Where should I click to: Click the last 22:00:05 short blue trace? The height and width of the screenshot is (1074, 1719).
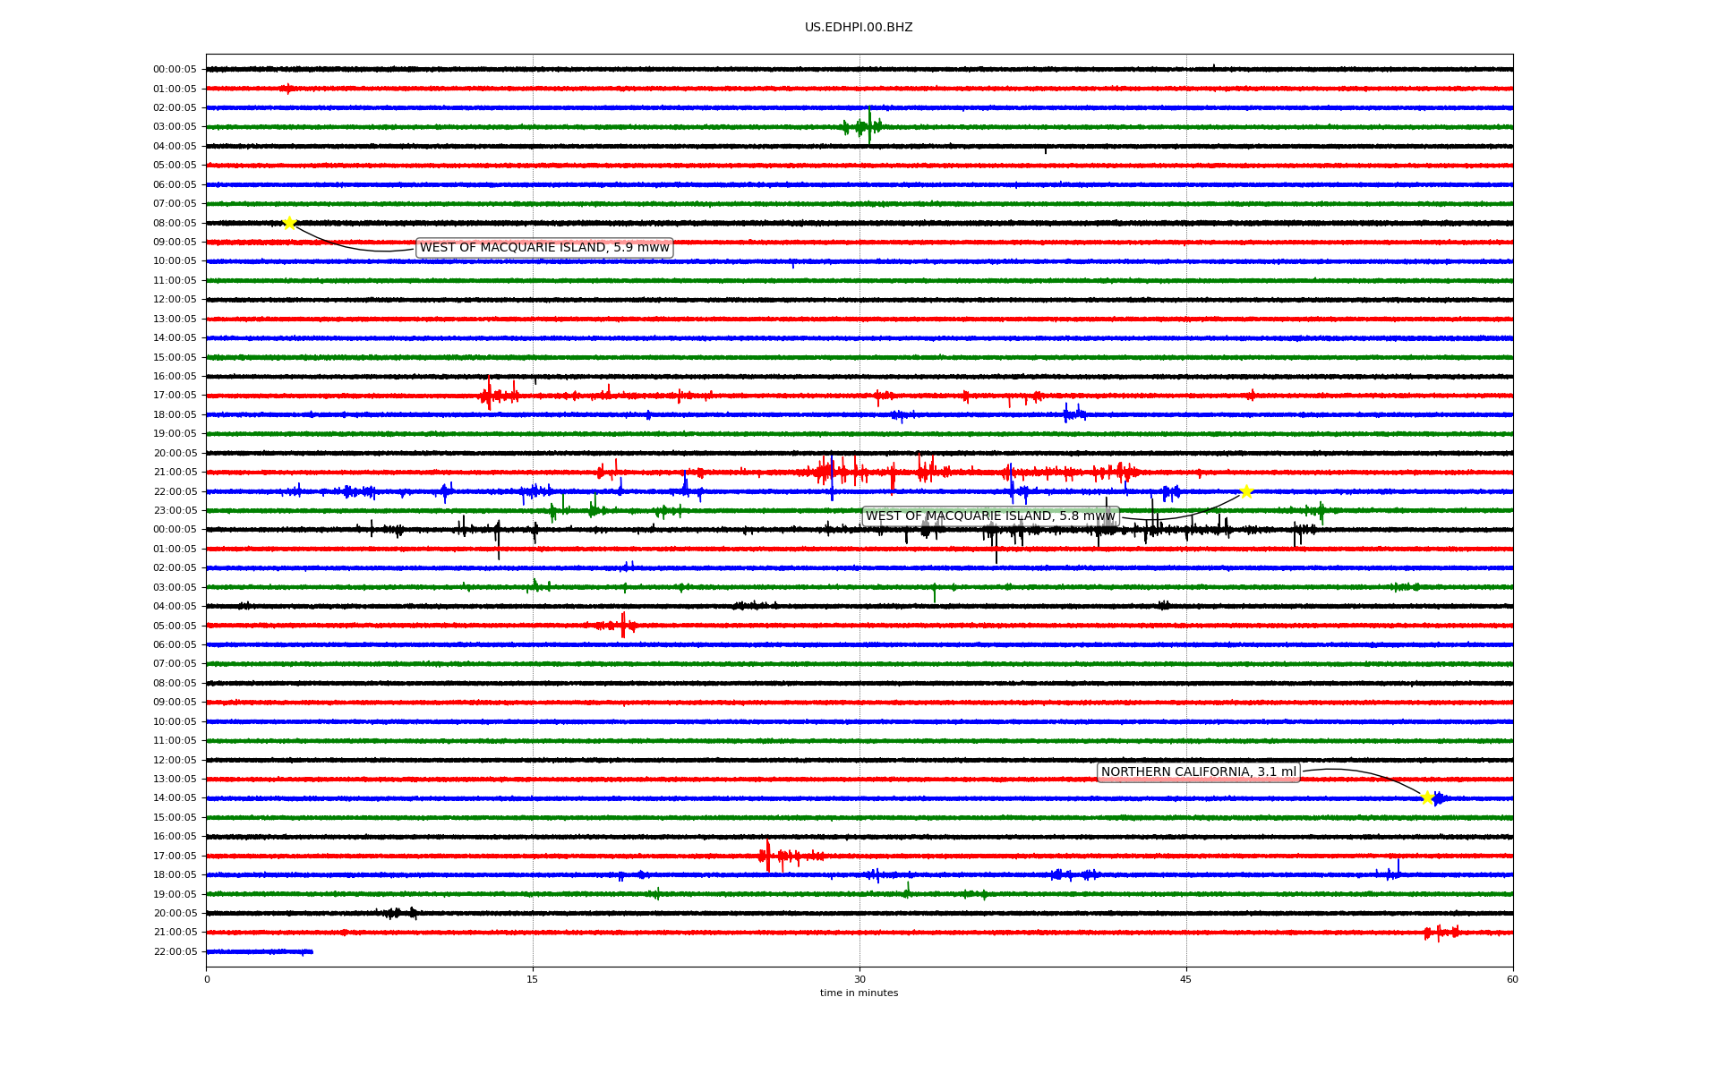pyautogui.click(x=260, y=951)
